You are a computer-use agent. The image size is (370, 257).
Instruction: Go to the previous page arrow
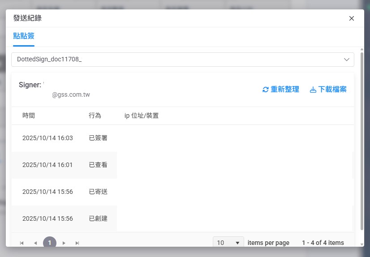point(35,243)
